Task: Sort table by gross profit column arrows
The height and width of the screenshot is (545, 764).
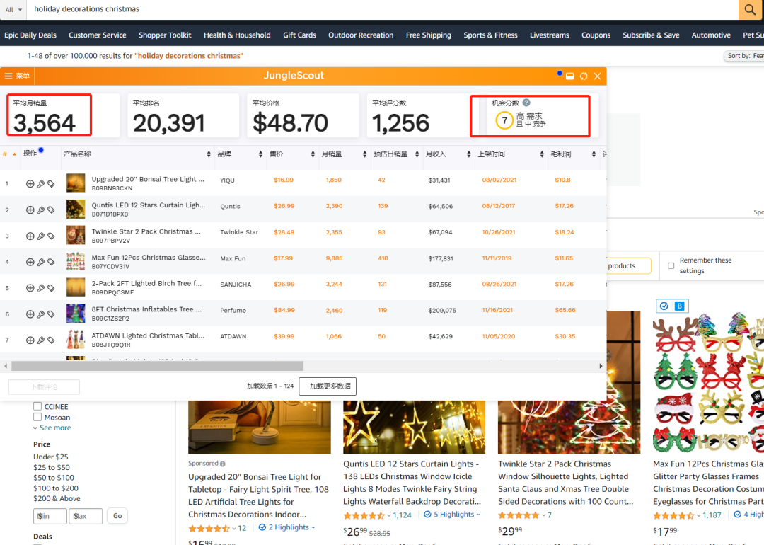Action: [x=594, y=154]
